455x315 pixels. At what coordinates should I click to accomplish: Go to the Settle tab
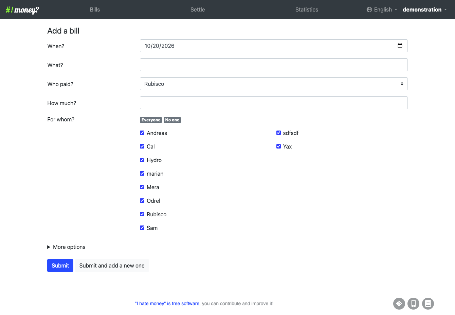[x=198, y=9]
